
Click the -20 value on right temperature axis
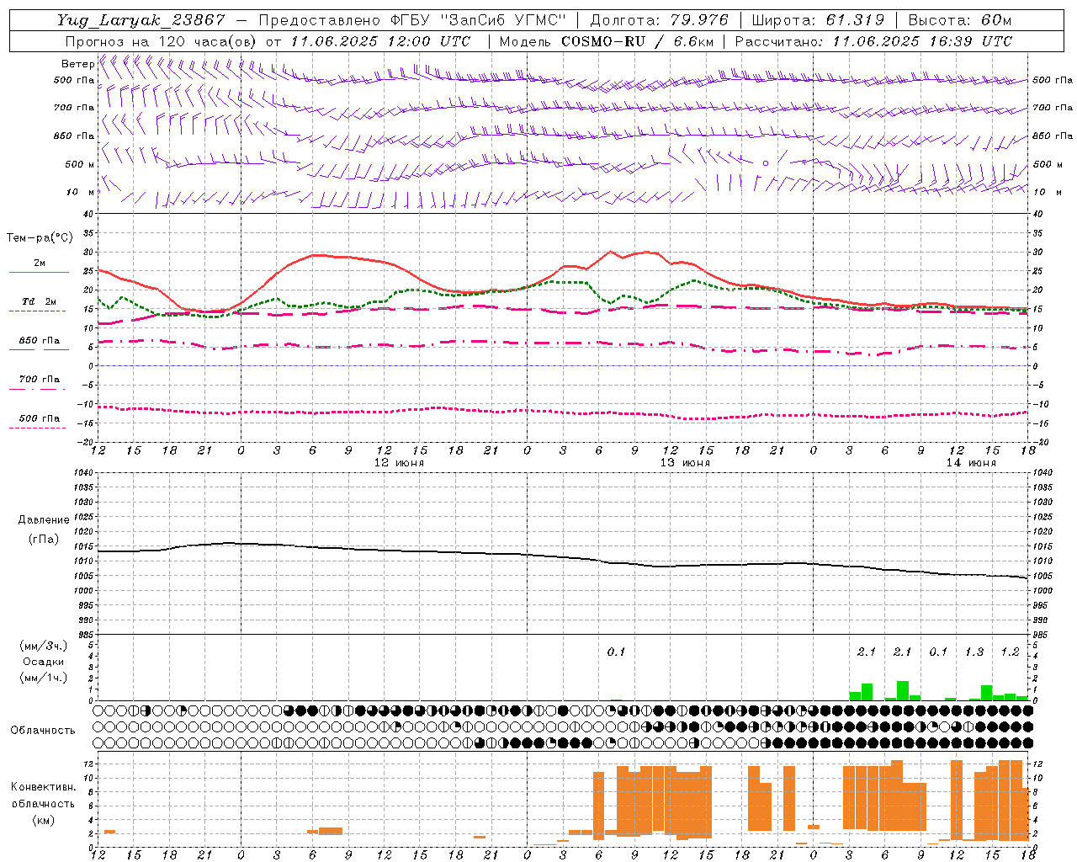1040,442
